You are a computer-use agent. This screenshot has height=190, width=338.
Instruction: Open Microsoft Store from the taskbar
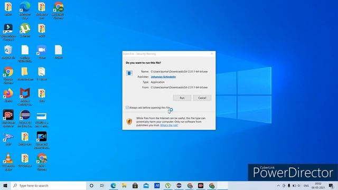pyautogui.click(x=135, y=185)
